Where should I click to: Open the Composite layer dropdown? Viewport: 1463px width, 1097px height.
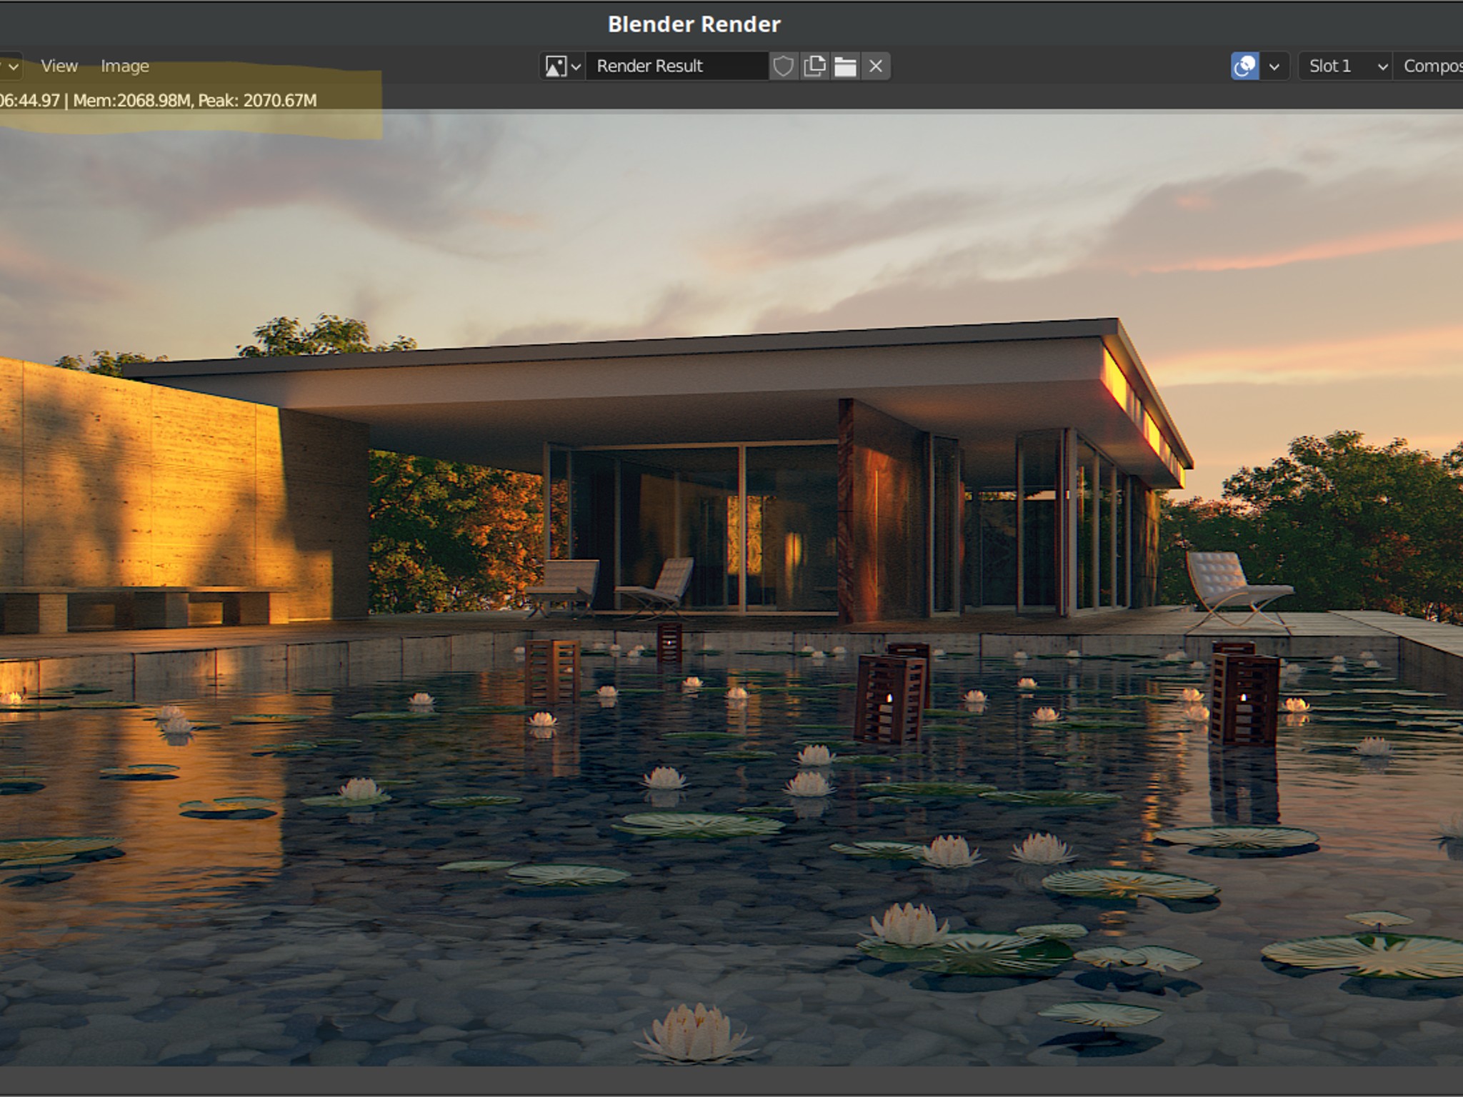(x=1429, y=66)
